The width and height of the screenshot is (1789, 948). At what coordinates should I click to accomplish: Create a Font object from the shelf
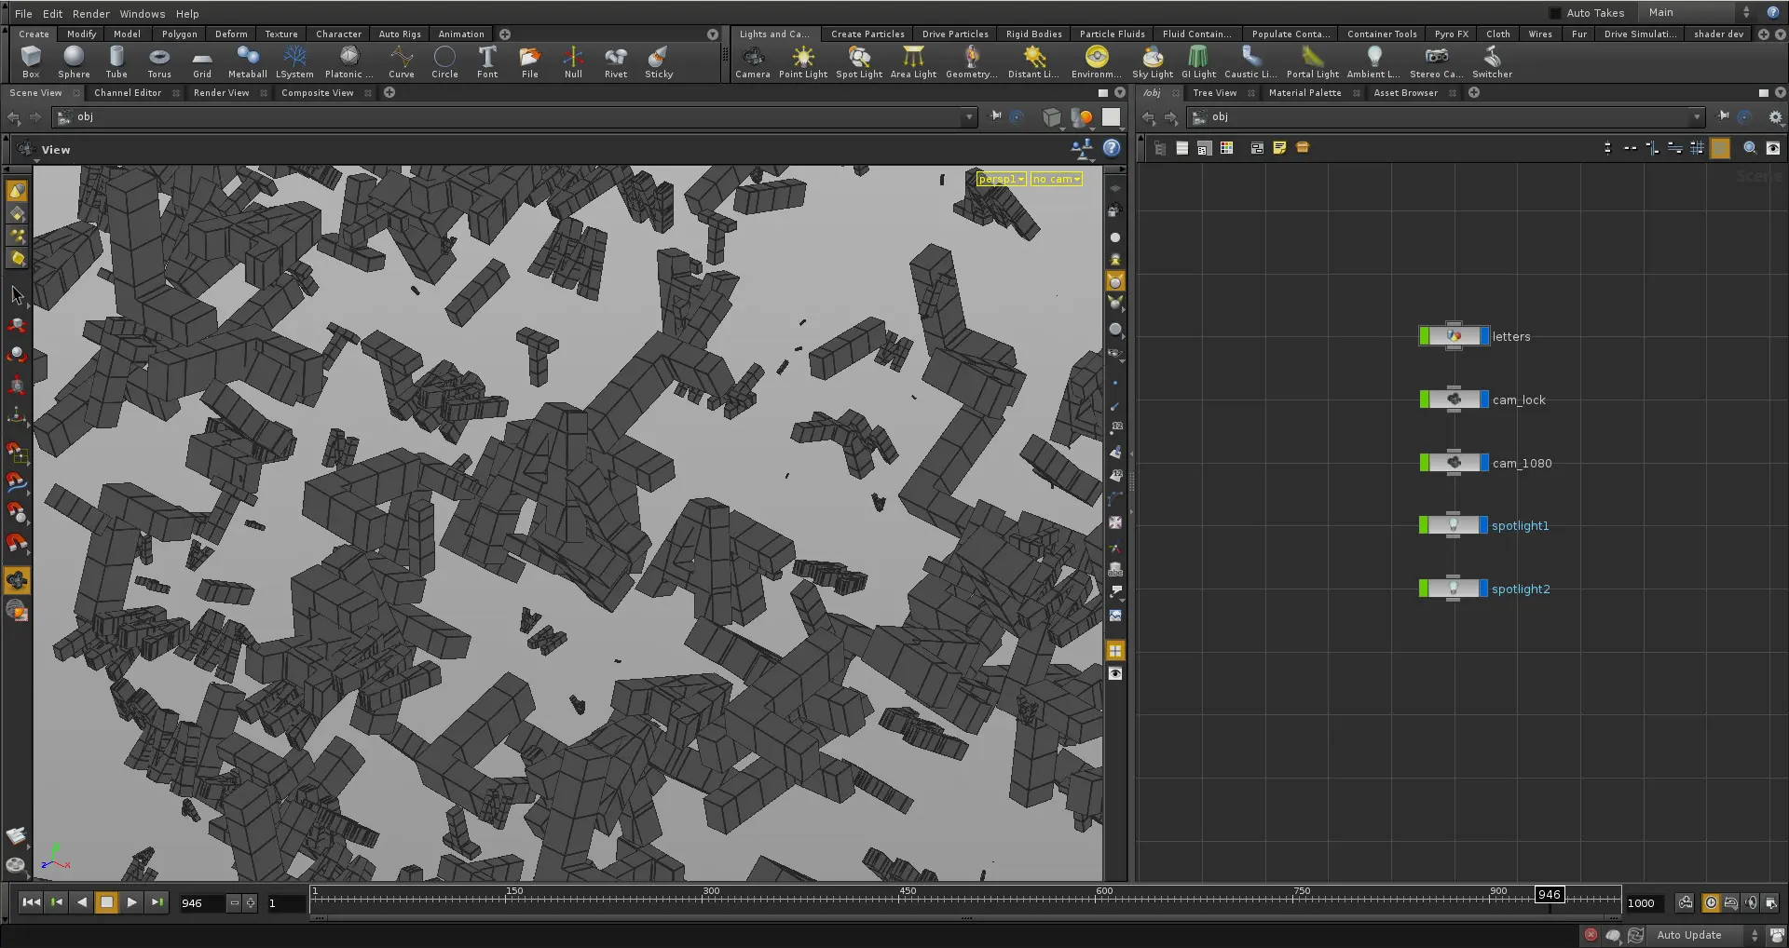[x=487, y=62]
